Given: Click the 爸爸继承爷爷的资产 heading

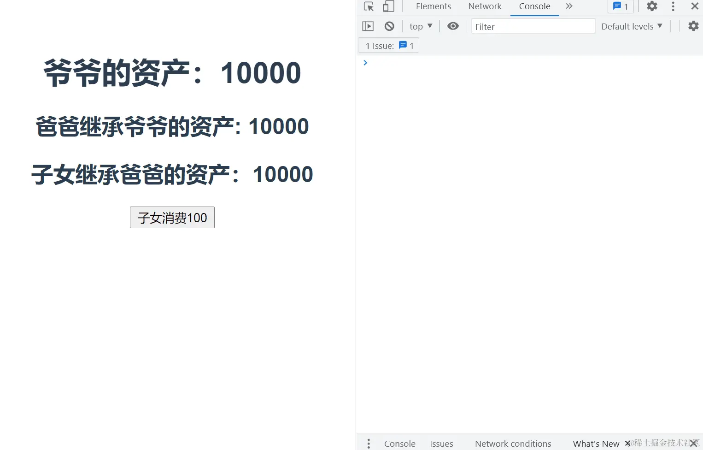Looking at the screenshot, I should [x=172, y=126].
